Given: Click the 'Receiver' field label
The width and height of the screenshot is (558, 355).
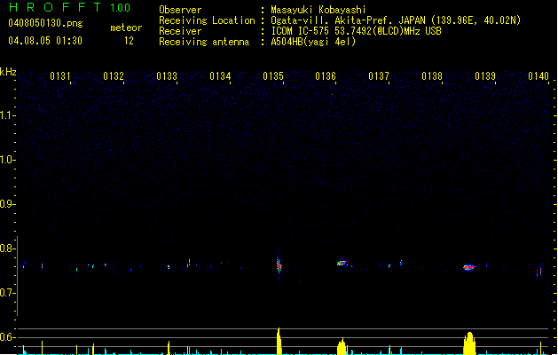Looking at the screenshot, I should tap(180, 31).
